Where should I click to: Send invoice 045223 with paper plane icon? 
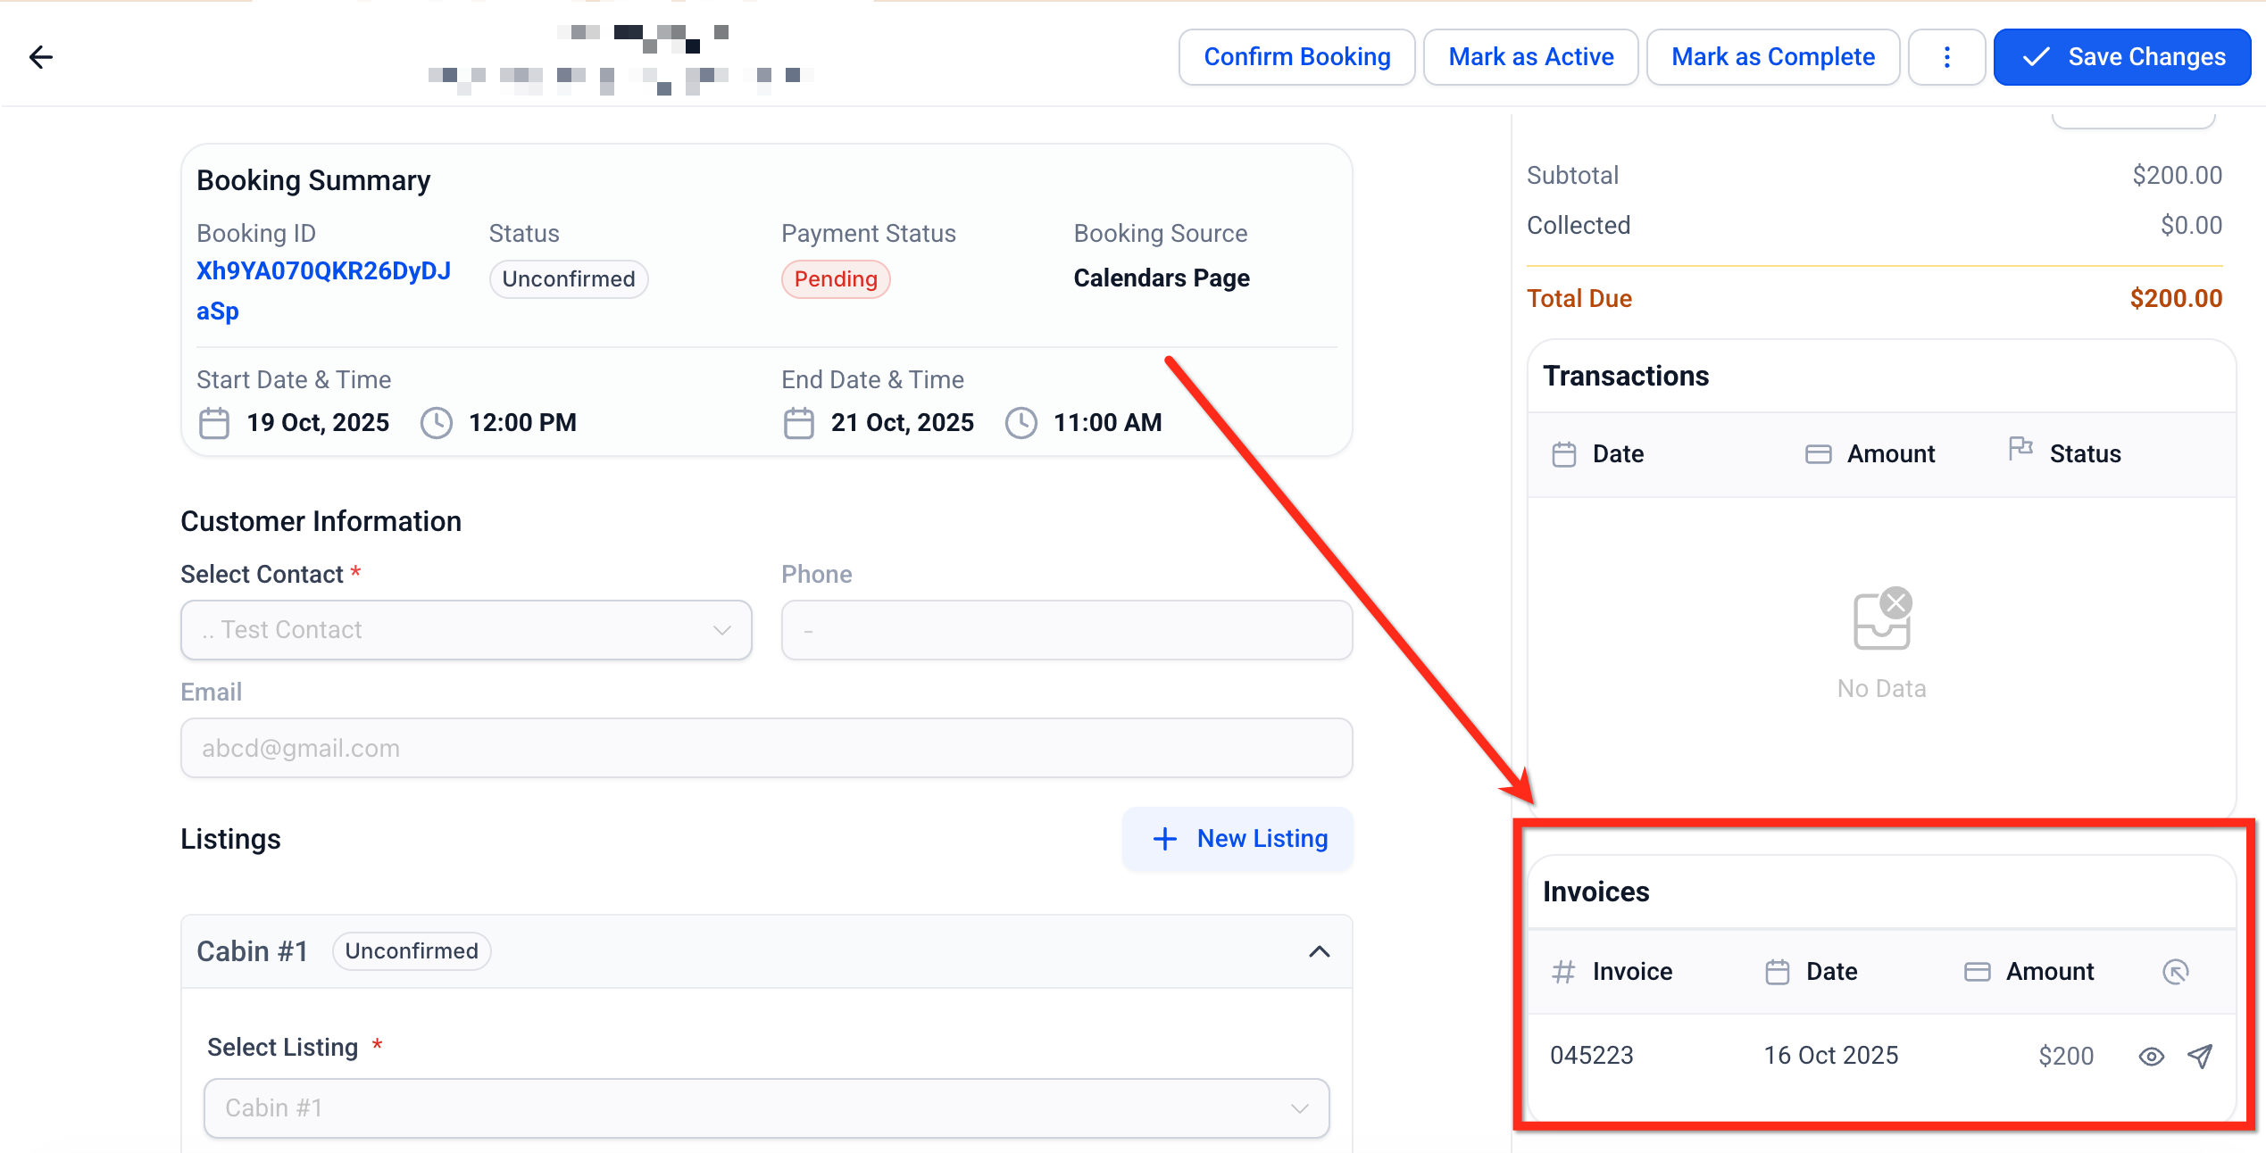tap(2200, 1057)
